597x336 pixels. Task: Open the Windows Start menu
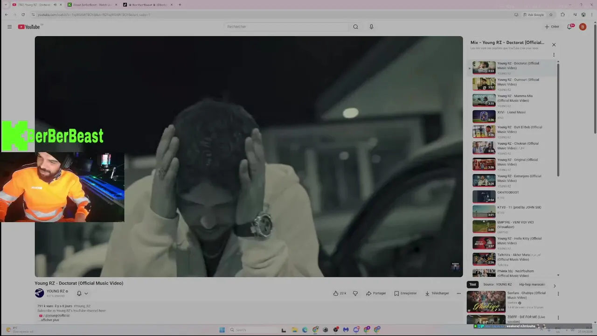click(222, 330)
